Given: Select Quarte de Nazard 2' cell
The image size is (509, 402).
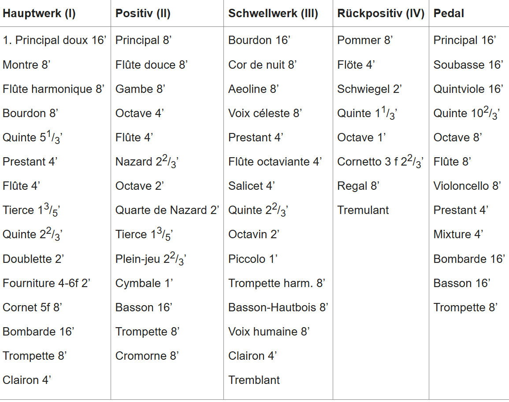Looking at the screenshot, I should coord(167,210).
